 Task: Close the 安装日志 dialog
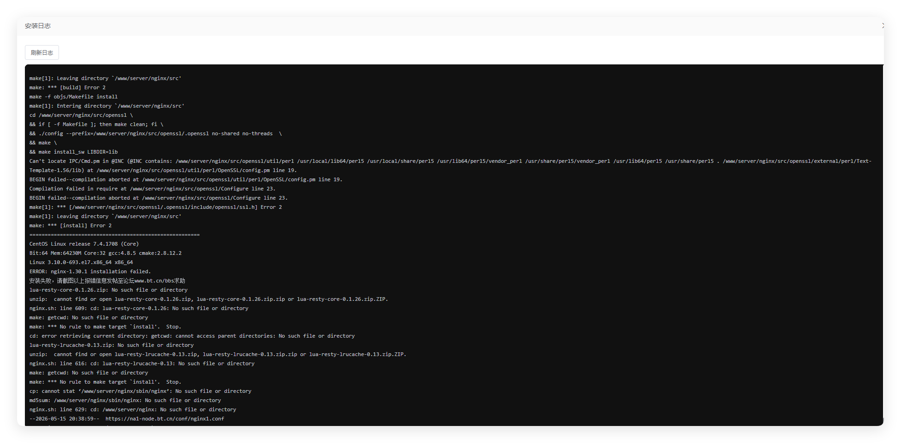tap(882, 26)
